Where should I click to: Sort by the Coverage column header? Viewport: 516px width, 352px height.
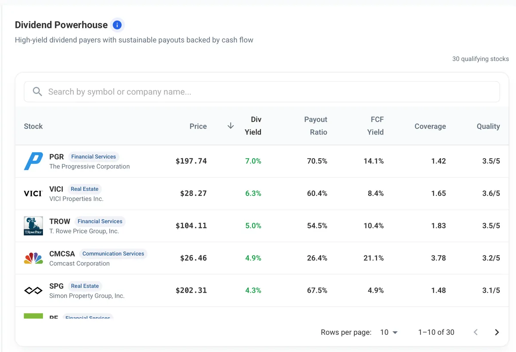(430, 126)
